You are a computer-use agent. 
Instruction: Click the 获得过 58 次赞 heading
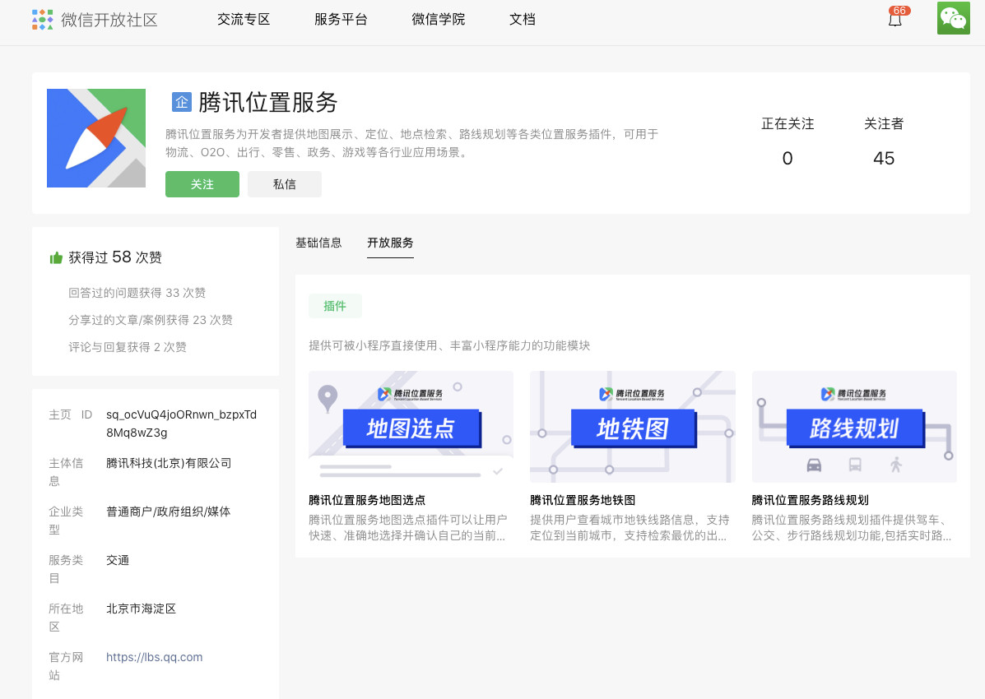pyautogui.click(x=115, y=257)
